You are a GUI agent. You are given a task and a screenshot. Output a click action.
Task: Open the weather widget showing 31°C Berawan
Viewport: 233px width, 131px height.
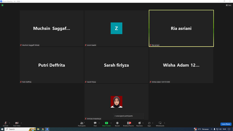tap(201, 129)
